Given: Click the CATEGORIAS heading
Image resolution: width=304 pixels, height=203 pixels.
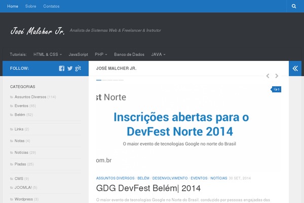Looking at the screenshot, I should [22, 87].
